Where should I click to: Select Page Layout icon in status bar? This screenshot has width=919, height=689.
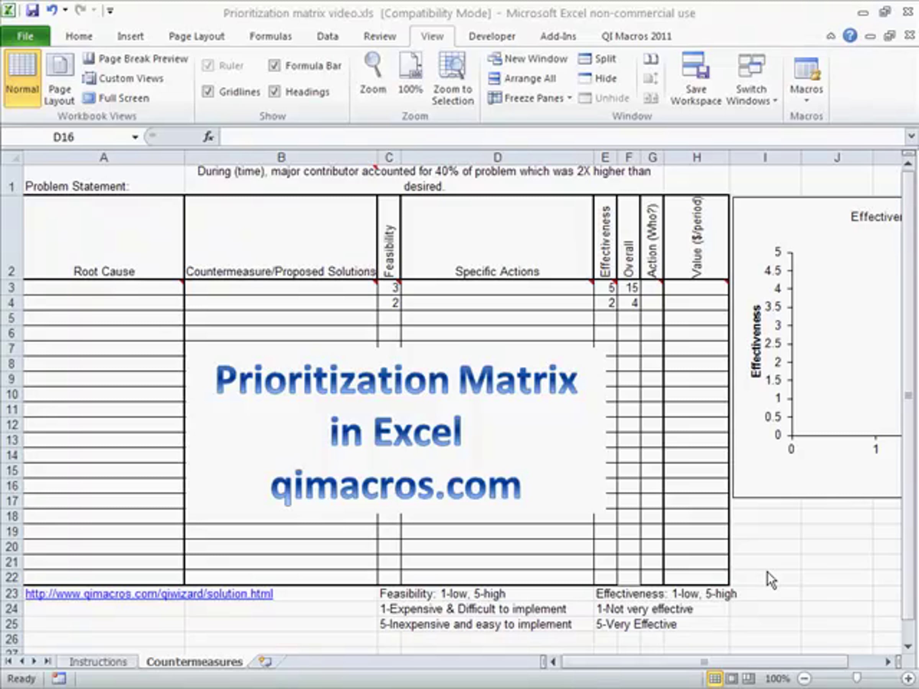pos(732,679)
